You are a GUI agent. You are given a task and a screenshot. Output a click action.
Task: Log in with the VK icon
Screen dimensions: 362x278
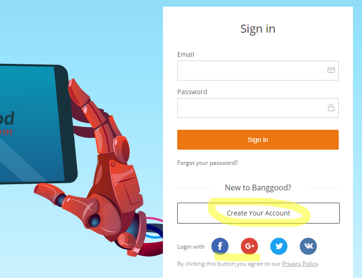(308, 246)
